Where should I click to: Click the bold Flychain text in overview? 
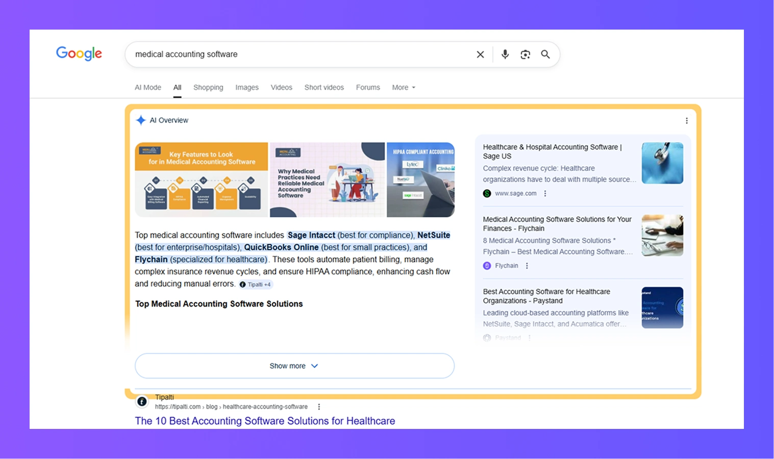151,260
